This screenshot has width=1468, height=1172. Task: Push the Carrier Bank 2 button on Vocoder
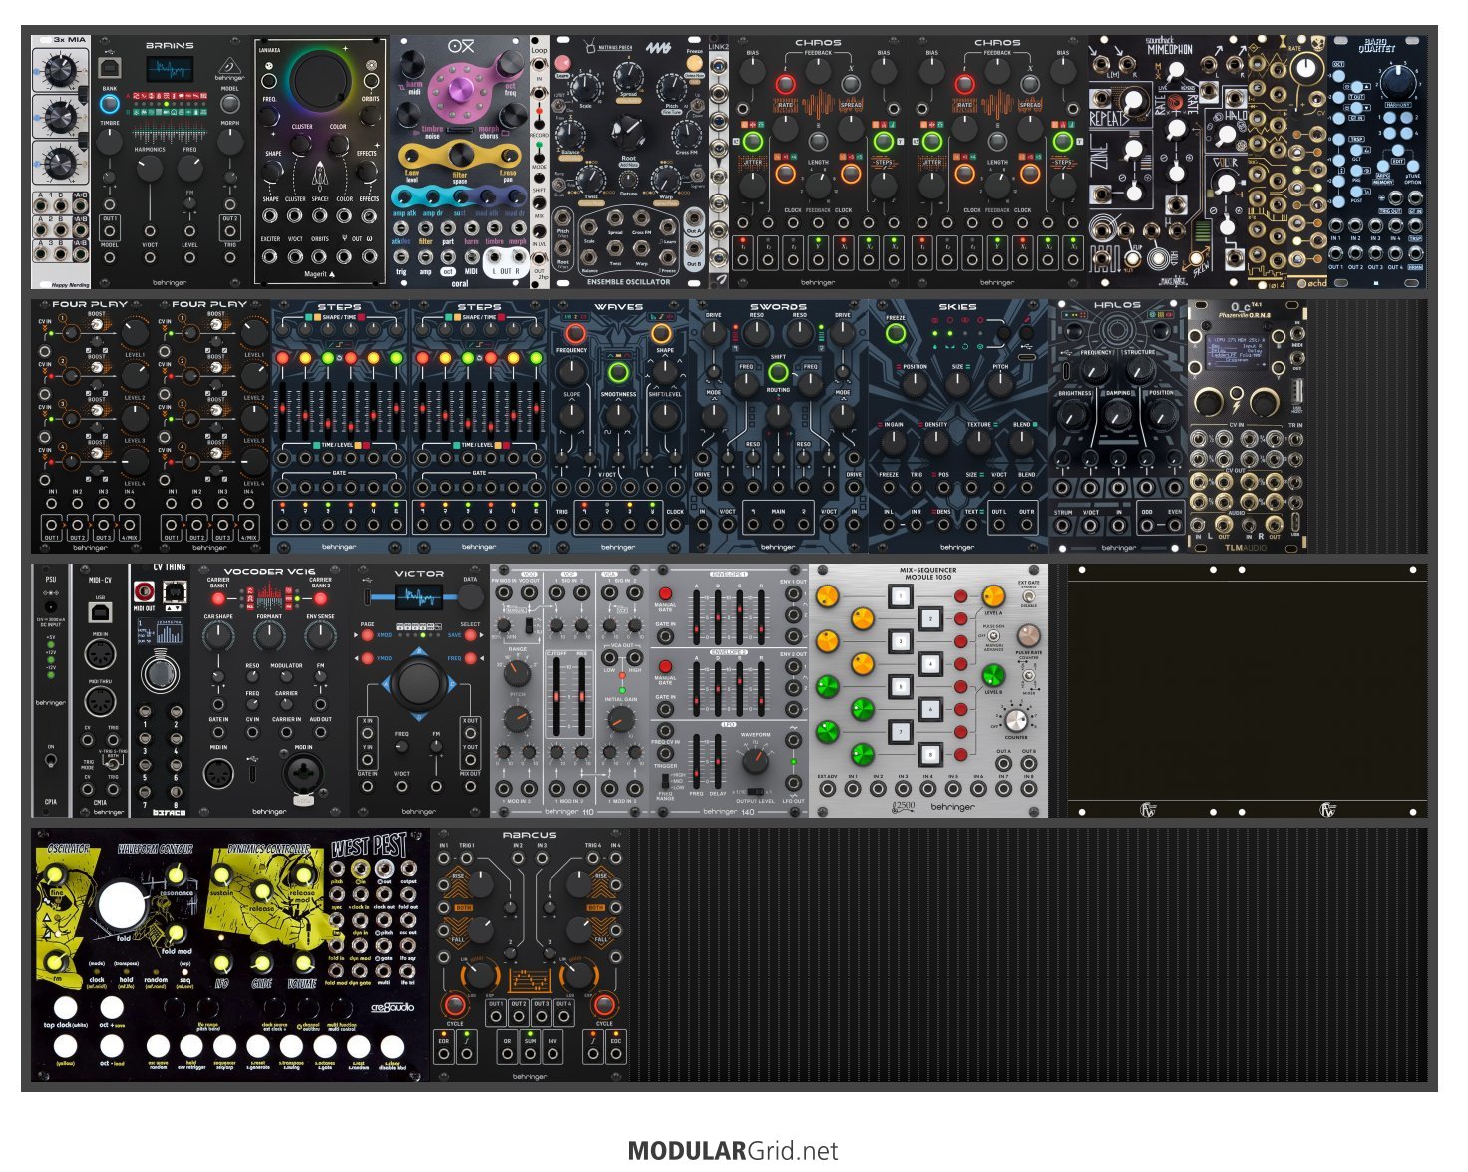tap(320, 598)
